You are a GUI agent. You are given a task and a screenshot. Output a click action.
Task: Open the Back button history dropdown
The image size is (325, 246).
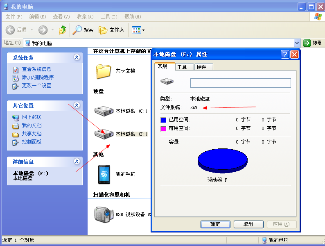32,30
